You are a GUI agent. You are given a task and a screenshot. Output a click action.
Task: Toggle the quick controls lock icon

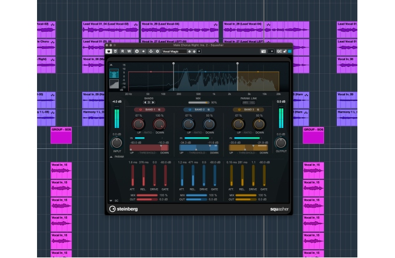[x=285, y=51]
